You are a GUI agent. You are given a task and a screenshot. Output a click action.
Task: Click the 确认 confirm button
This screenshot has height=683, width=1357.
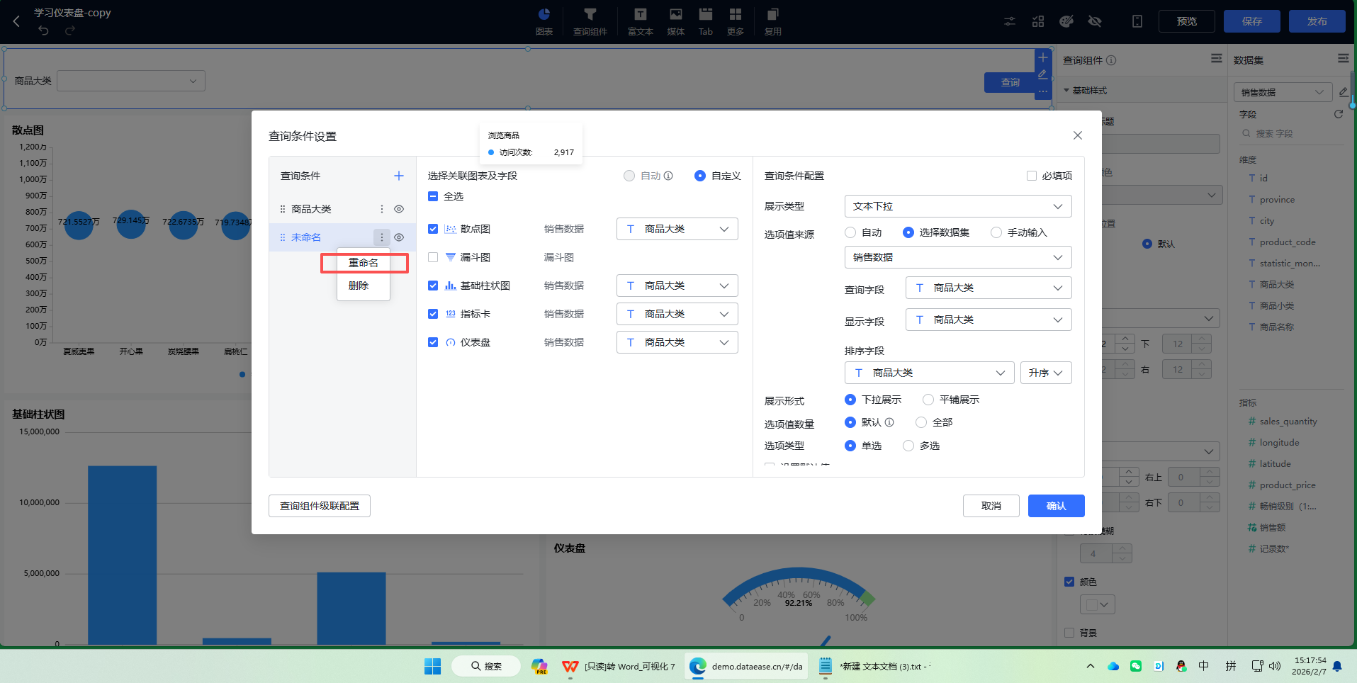tap(1056, 505)
